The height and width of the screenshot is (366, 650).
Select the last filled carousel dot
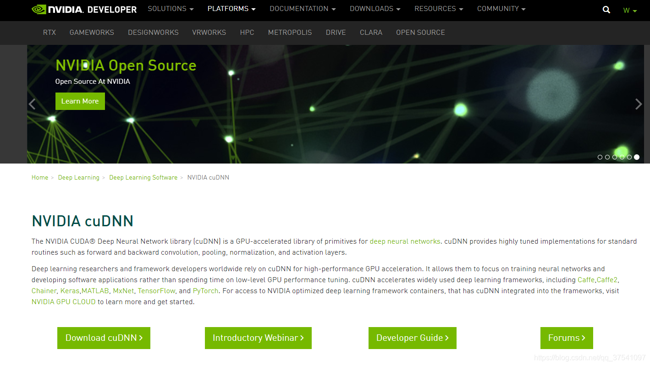click(x=637, y=157)
